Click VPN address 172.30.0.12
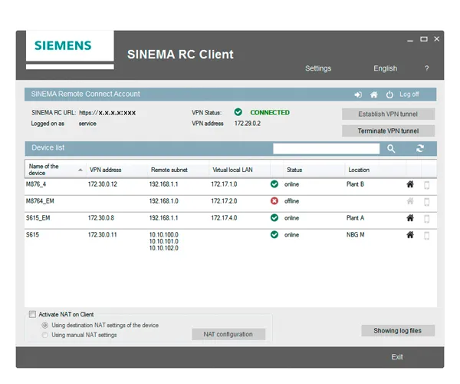This screenshot has height=384, width=460. click(103, 184)
